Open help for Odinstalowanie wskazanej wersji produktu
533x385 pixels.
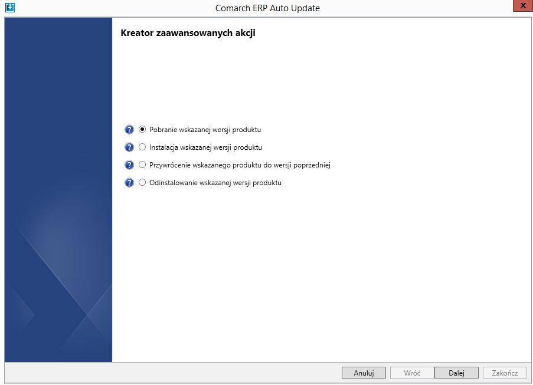click(x=129, y=183)
